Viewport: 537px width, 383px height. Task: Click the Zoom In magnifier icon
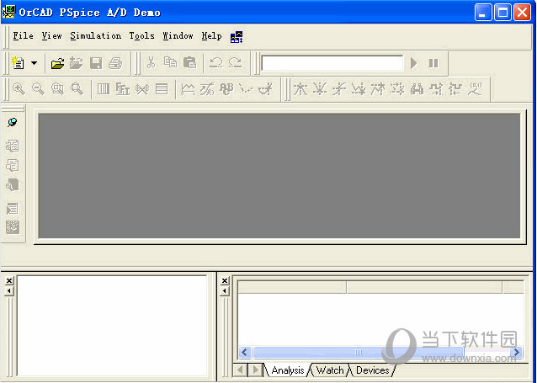(x=19, y=89)
